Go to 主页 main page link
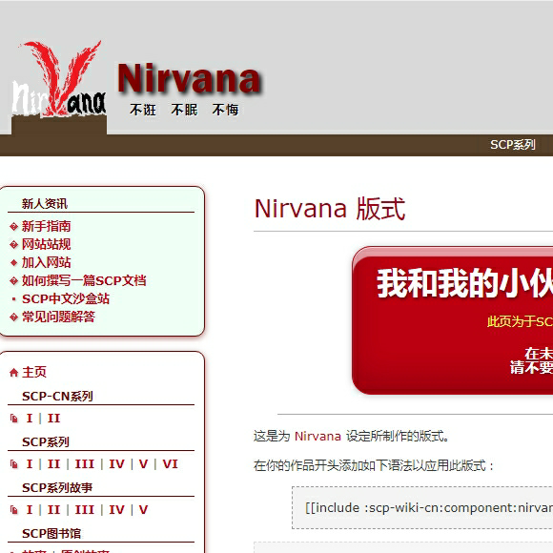 [34, 373]
